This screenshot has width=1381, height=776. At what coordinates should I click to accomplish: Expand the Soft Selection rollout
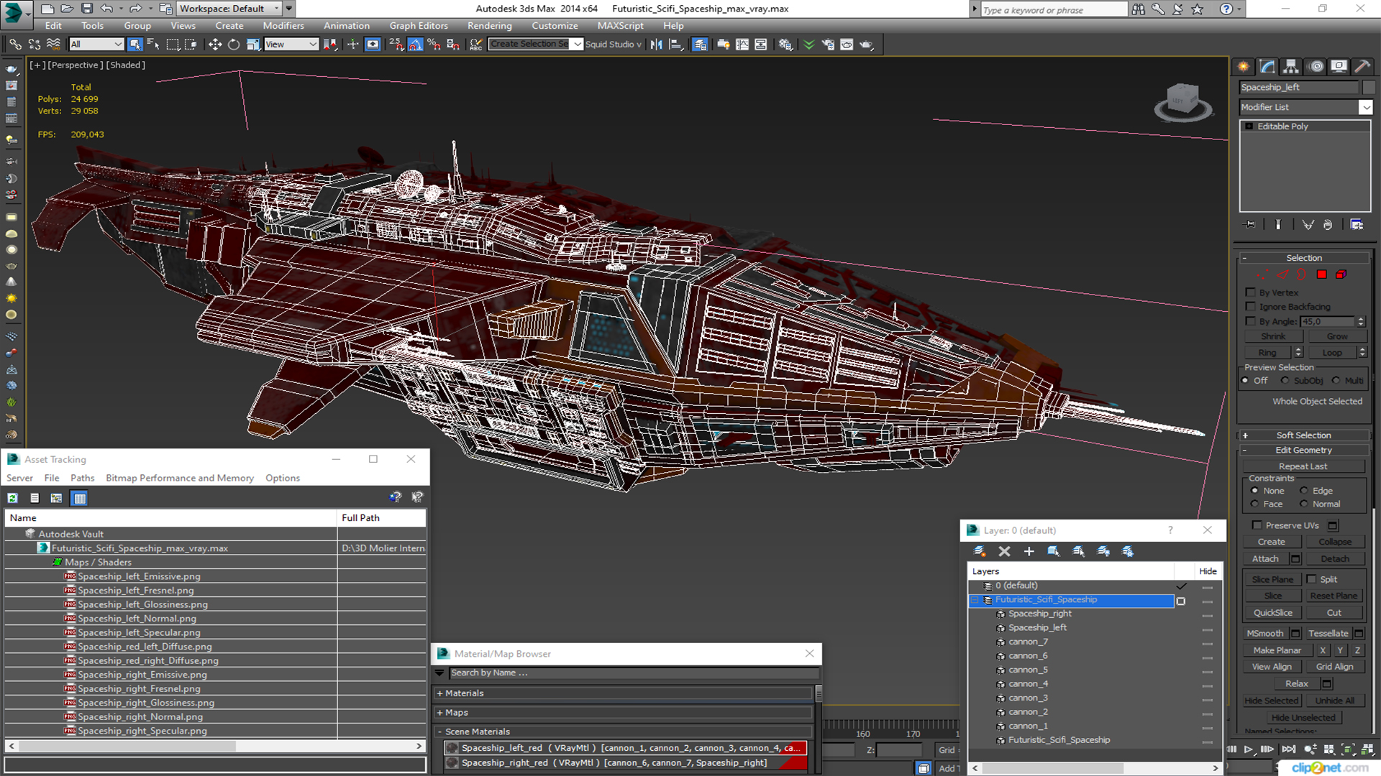pos(1303,435)
